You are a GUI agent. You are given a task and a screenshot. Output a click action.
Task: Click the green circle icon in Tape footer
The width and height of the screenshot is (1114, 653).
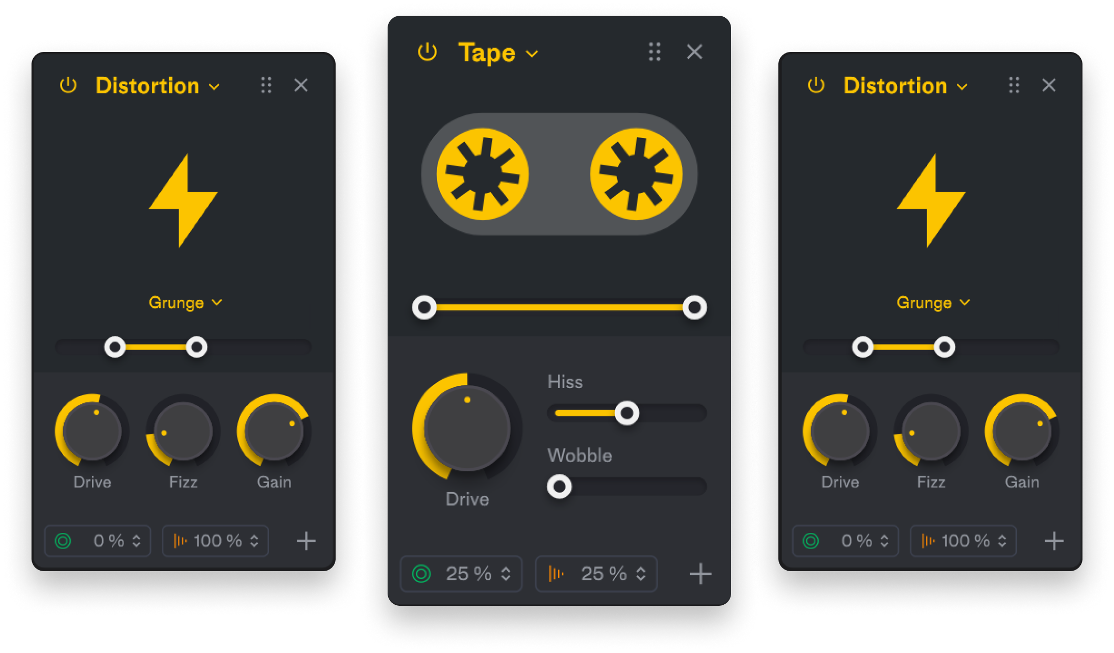click(421, 574)
